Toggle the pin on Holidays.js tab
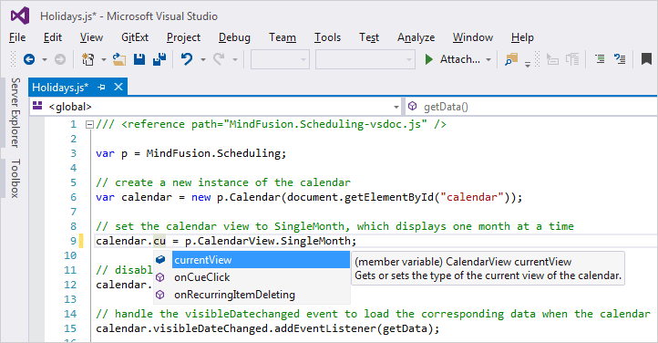This screenshot has width=658, height=343. pos(101,88)
